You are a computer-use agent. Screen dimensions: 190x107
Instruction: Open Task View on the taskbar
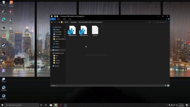coord(46,105)
